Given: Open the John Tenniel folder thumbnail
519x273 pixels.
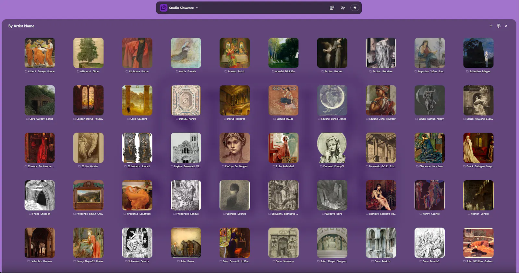Looking at the screenshot, I should coord(429,243).
